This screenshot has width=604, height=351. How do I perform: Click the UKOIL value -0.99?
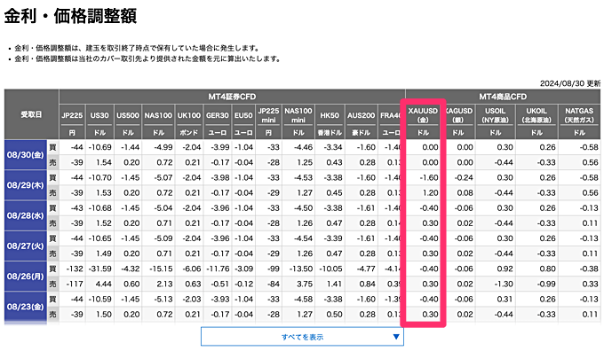[x=546, y=285]
